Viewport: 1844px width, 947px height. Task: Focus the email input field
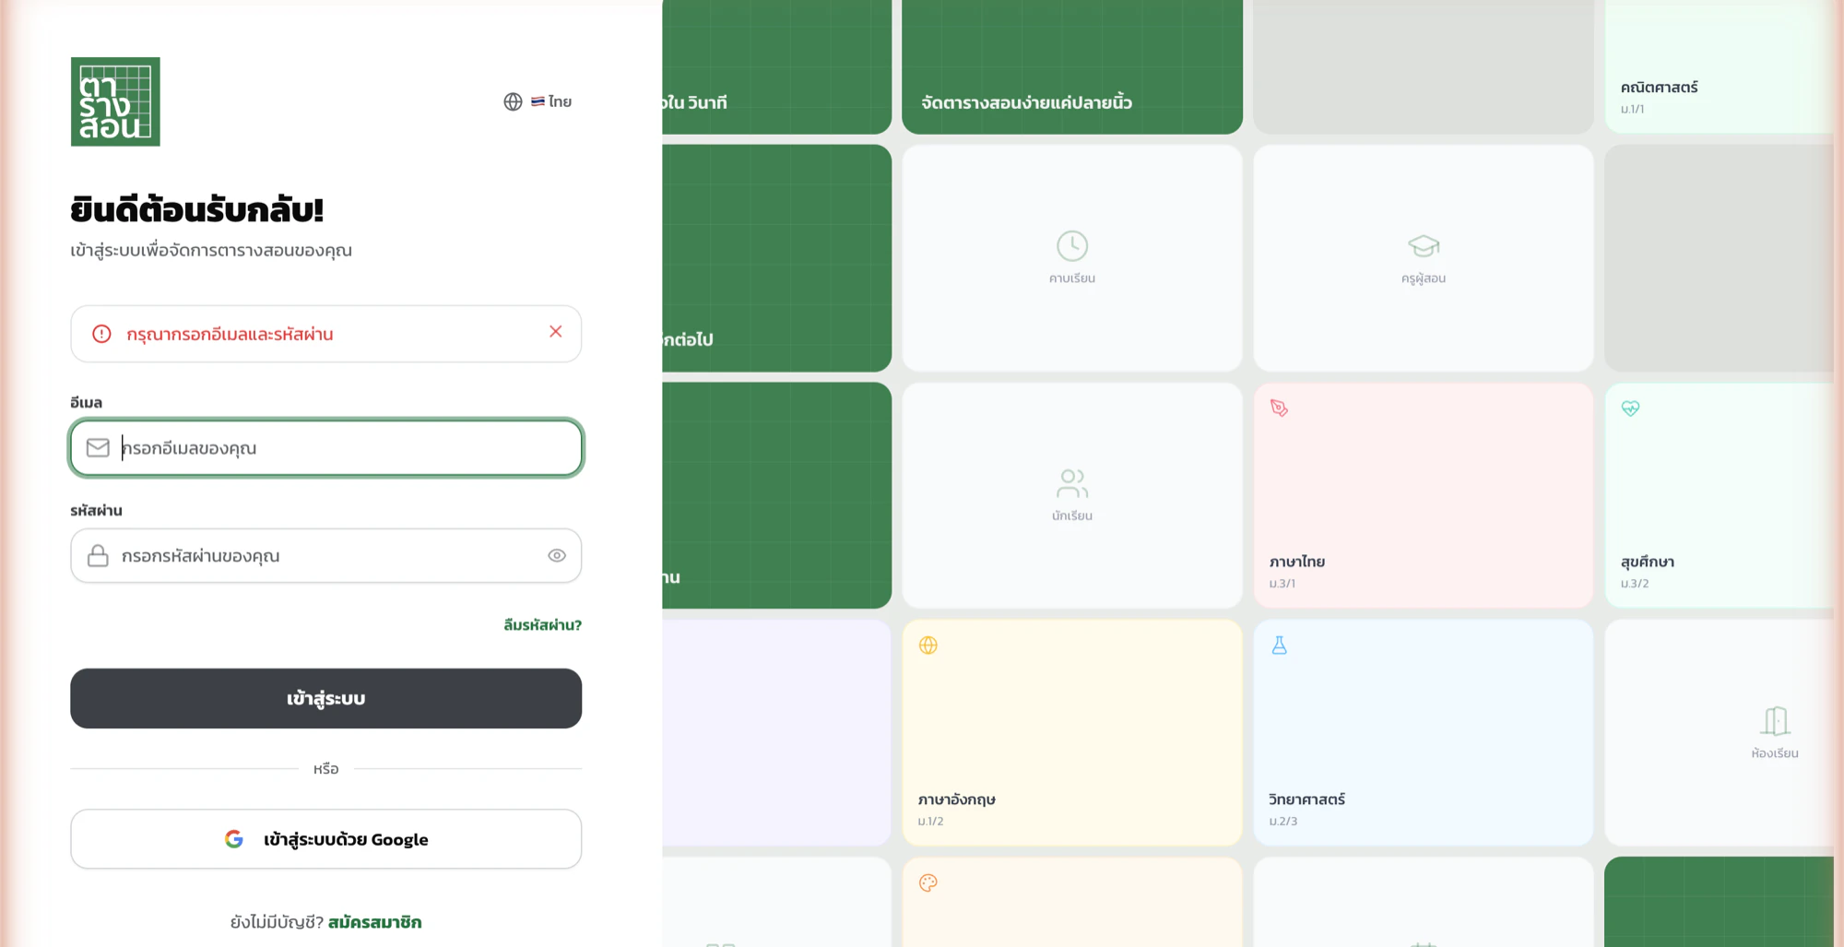(x=326, y=448)
